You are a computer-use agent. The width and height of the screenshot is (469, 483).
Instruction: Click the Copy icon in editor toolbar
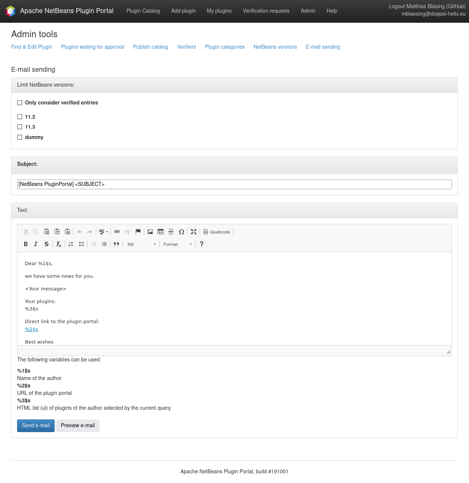36,232
